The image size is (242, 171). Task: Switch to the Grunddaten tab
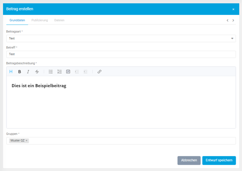[x=17, y=20]
